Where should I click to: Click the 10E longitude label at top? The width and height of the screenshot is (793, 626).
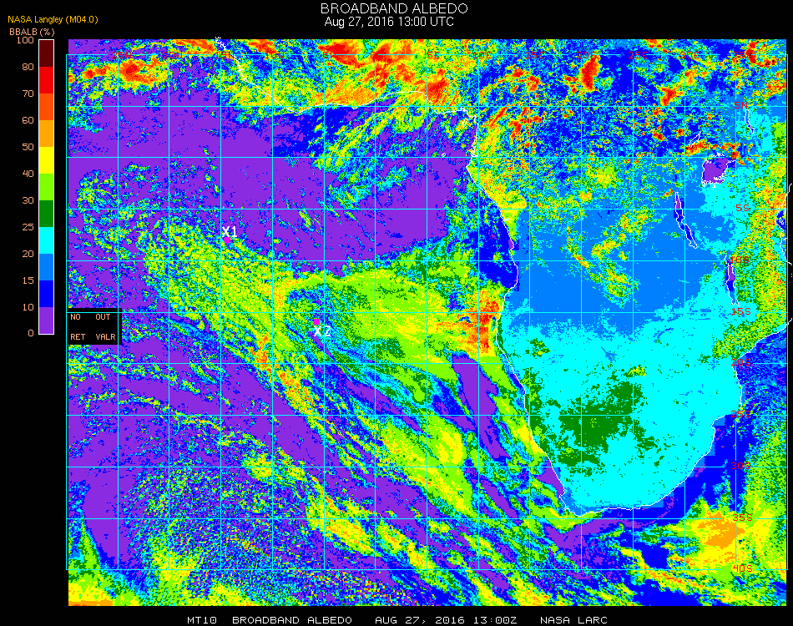pyautogui.click(x=482, y=54)
